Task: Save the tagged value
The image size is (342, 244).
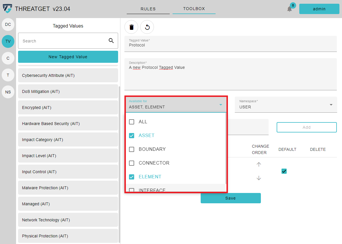Action: [230, 198]
